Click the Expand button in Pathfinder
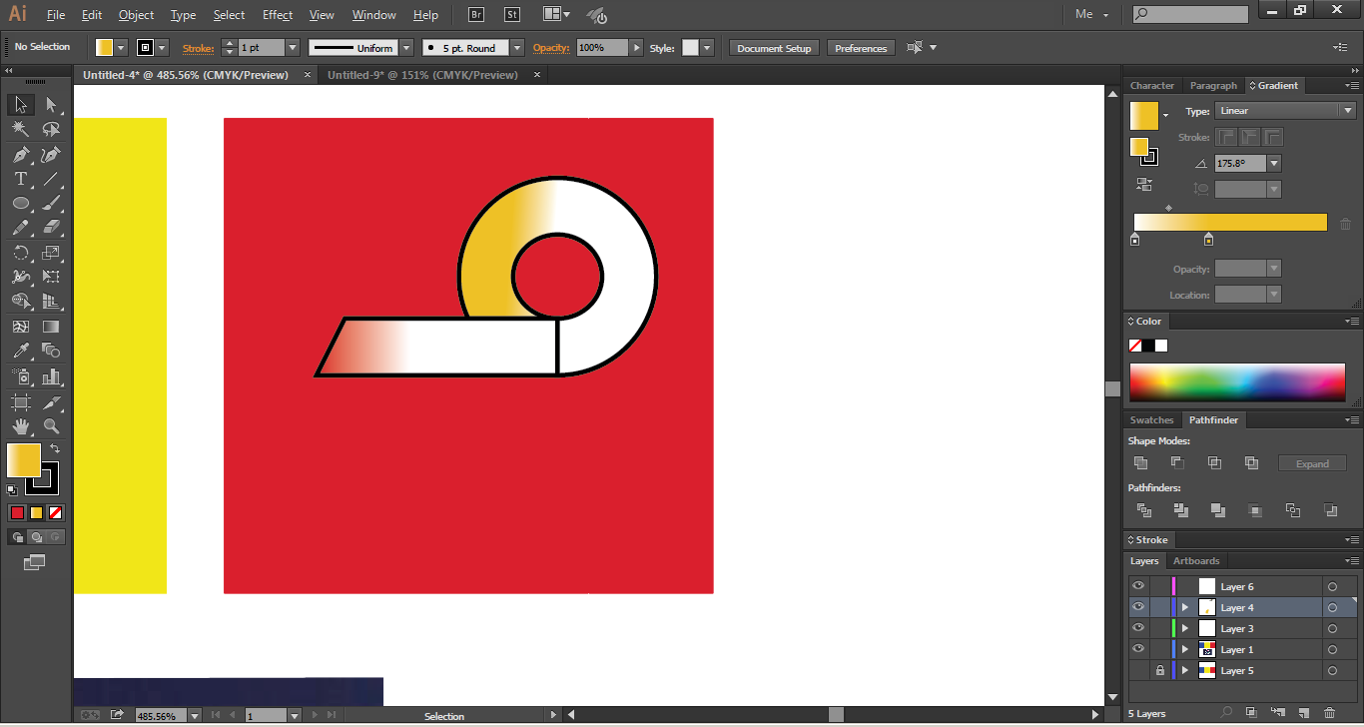1364x727 pixels. point(1312,463)
